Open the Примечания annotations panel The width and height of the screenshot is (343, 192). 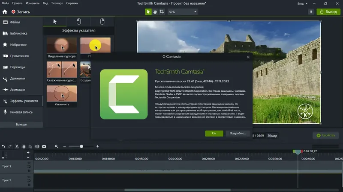coord(21,56)
